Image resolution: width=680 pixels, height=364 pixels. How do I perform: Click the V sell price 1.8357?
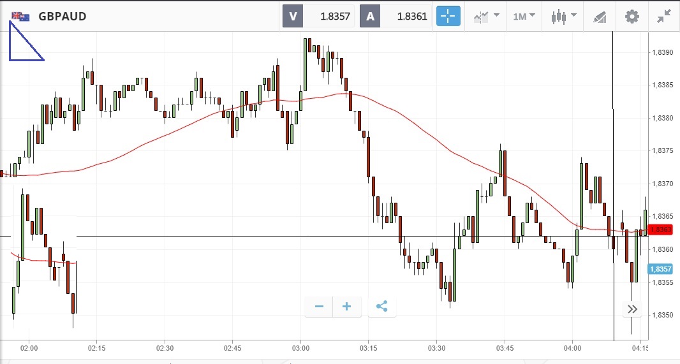pyautogui.click(x=329, y=16)
